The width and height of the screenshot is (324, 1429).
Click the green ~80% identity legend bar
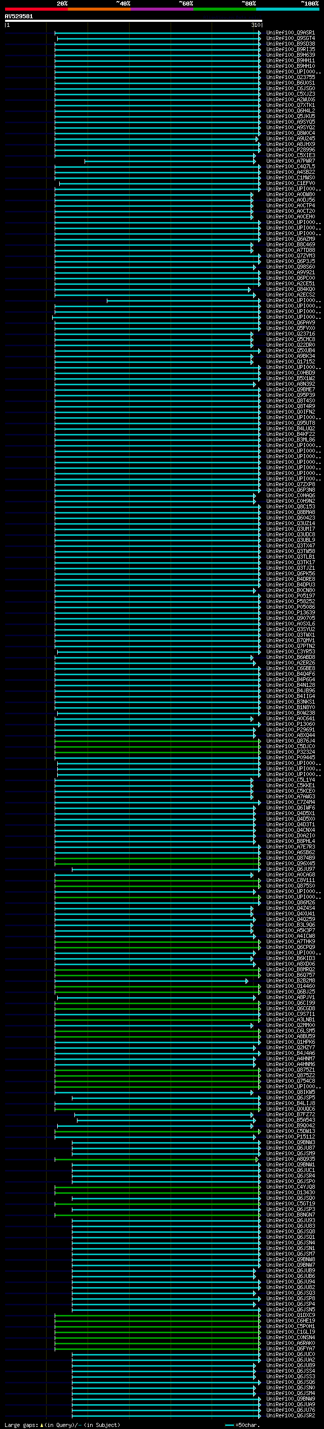[224, 10]
